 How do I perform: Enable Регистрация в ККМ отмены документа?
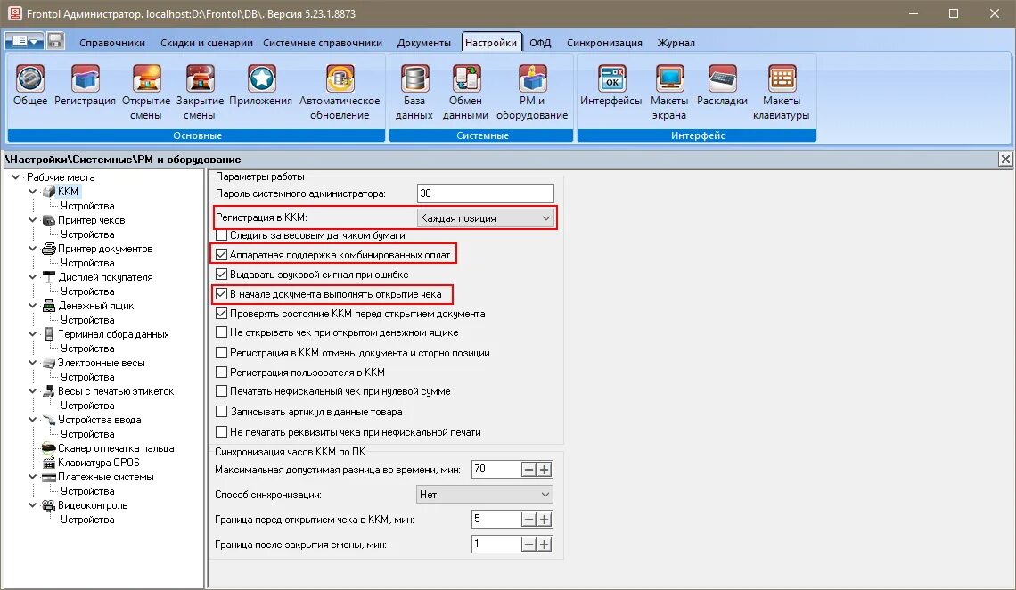point(221,353)
